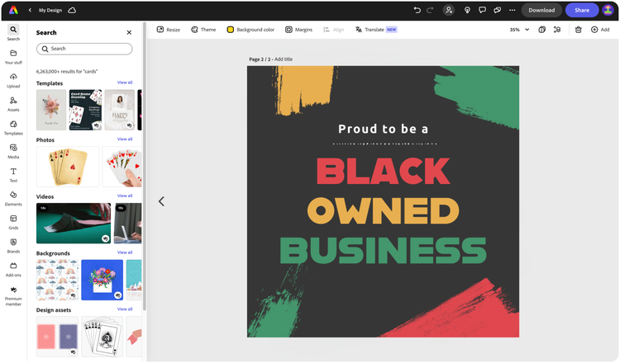Viewport: 620px width, 363px height.
Task: Open Background color yellow swatch
Action: (x=230, y=30)
